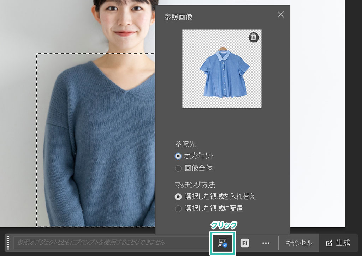Choose 選択した領域に配置 matching method

pyautogui.click(x=178, y=208)
